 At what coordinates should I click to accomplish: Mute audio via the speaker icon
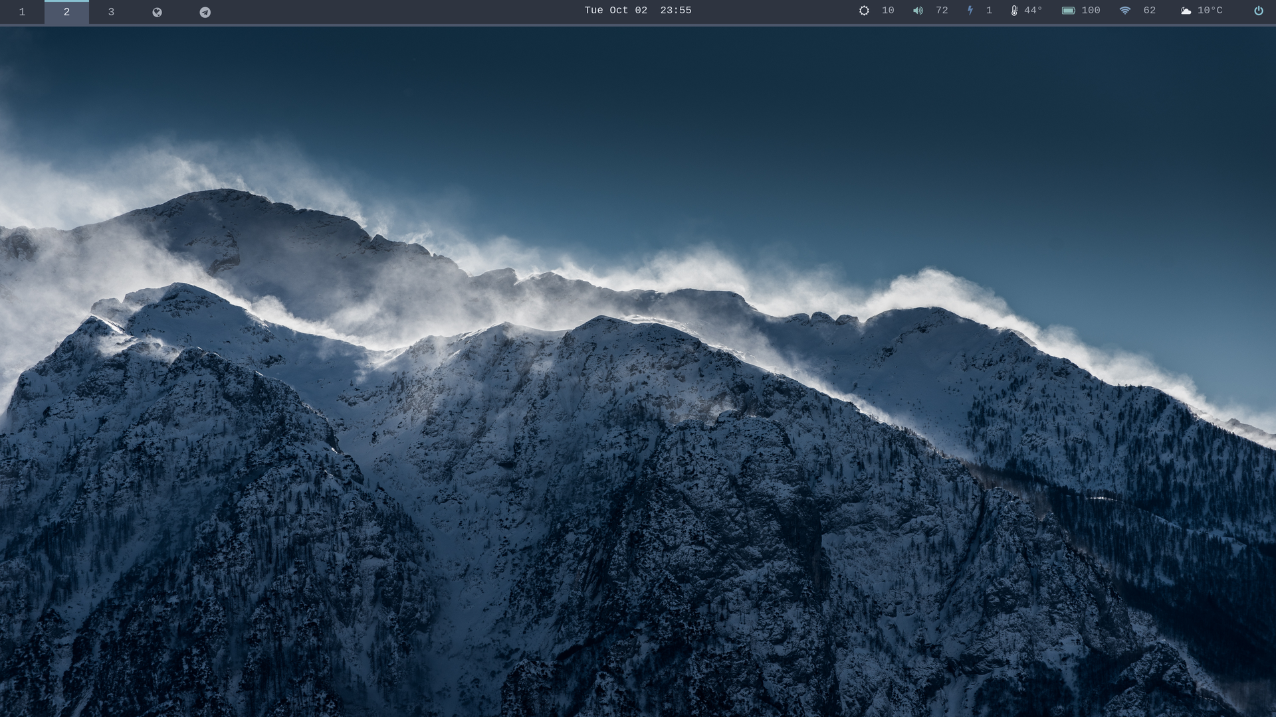[x=918, y=11]
